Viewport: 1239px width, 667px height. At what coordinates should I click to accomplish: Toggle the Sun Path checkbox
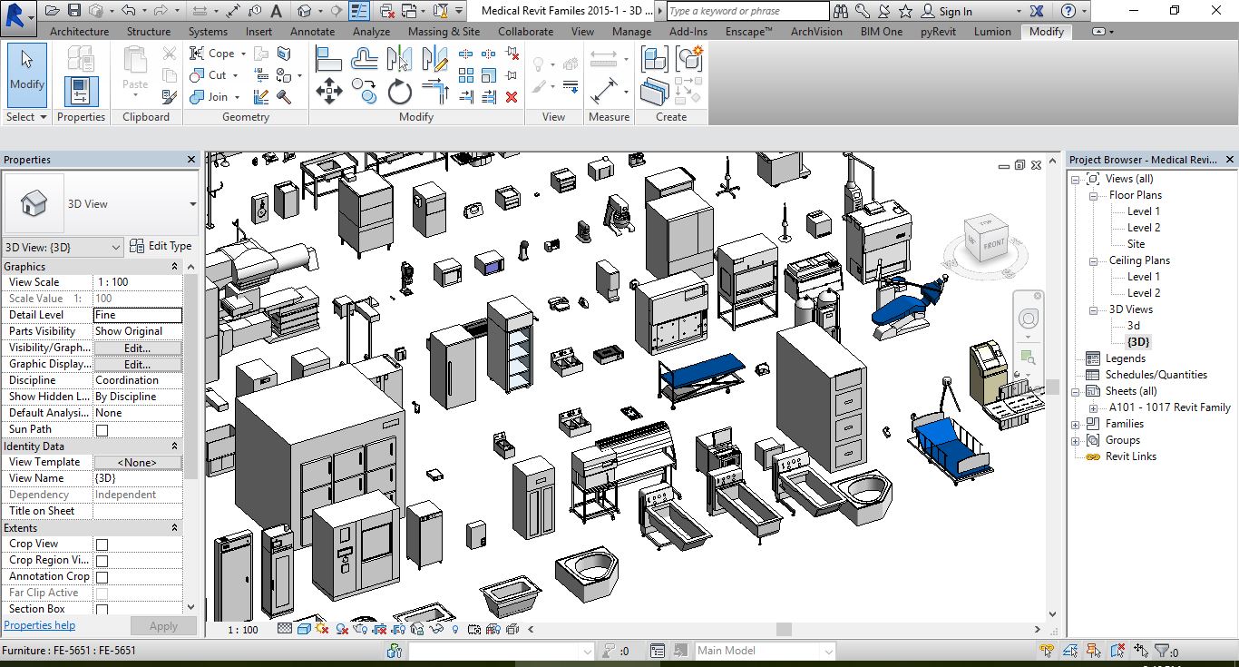[x=102, y=430]
